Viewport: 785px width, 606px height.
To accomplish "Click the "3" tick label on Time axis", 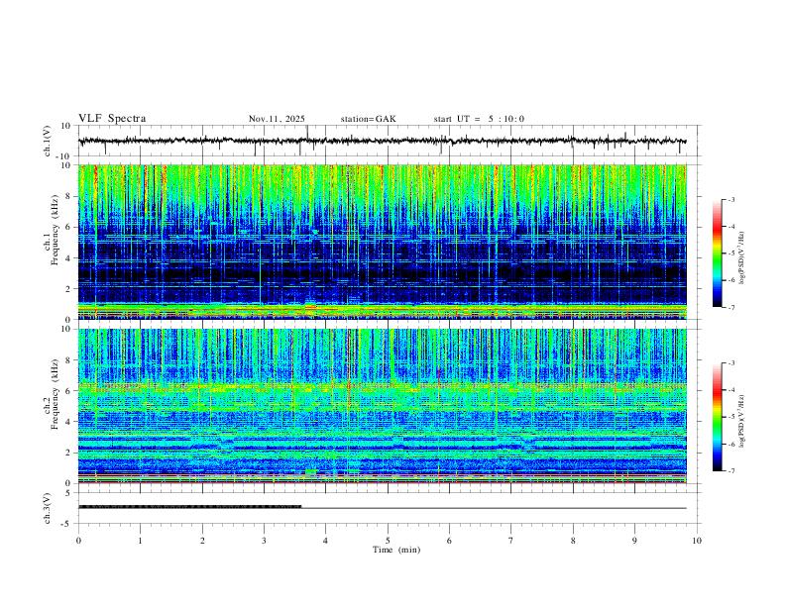I will (x=264, y=541).
